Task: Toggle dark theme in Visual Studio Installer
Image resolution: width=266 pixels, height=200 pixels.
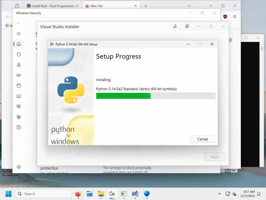Action: [x=175, y=26]
